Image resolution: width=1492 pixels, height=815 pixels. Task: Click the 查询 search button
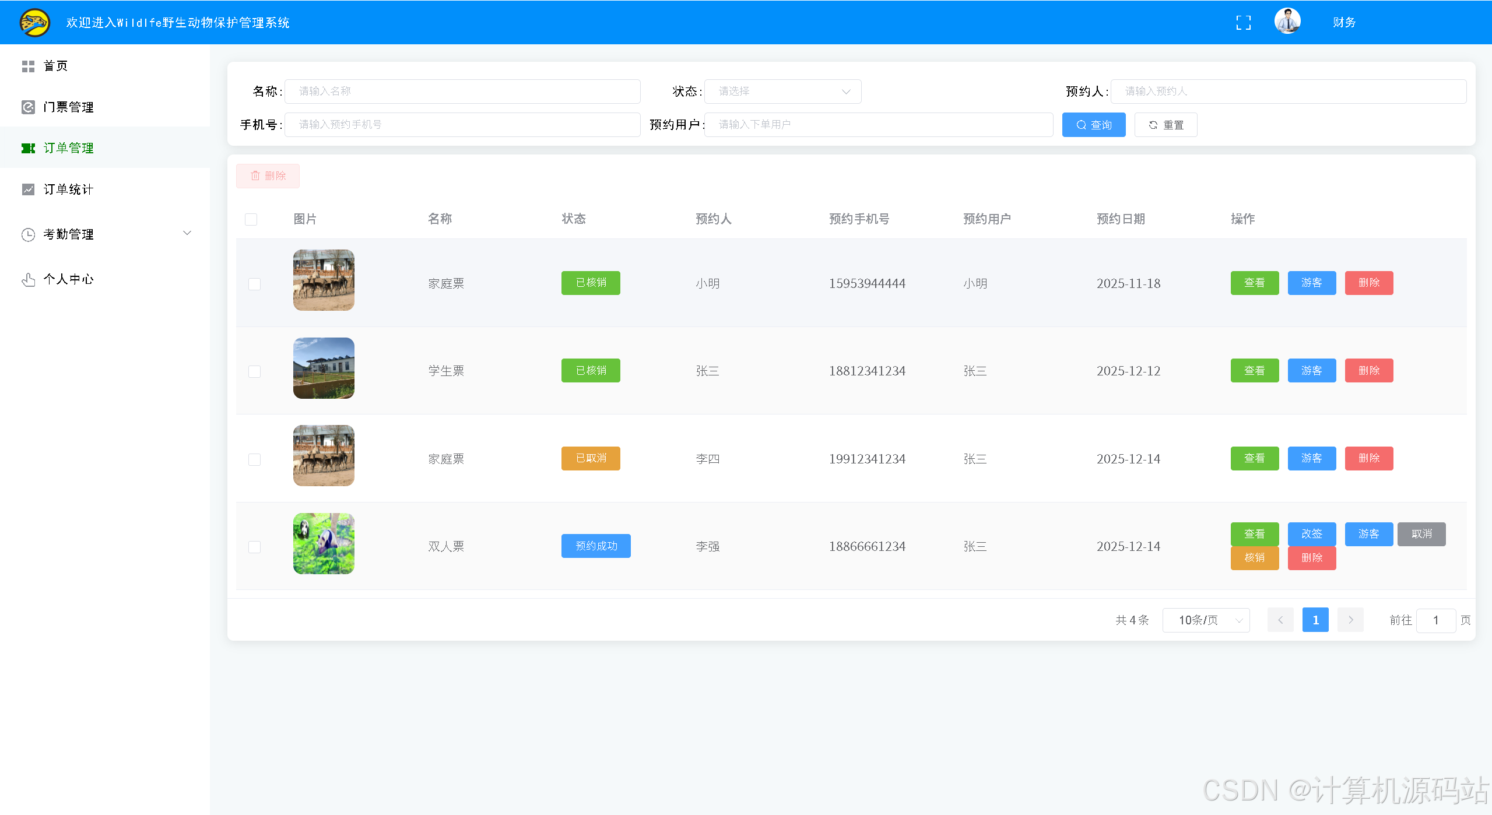1093,125
